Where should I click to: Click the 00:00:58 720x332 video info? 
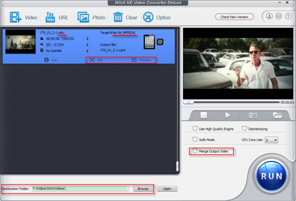[60, 39]
